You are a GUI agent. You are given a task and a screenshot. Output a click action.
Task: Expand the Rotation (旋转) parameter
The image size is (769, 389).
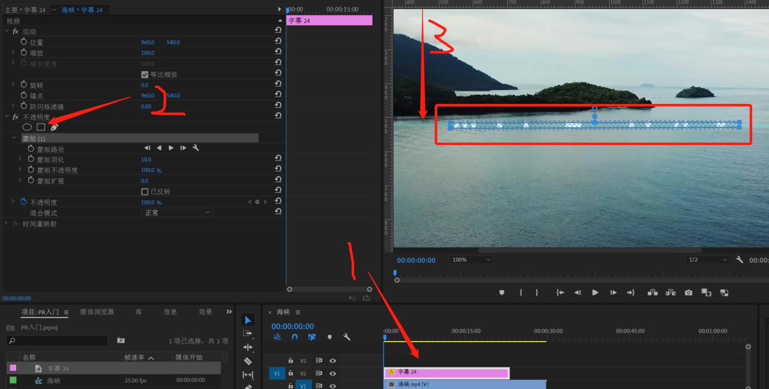click(13, 85)
